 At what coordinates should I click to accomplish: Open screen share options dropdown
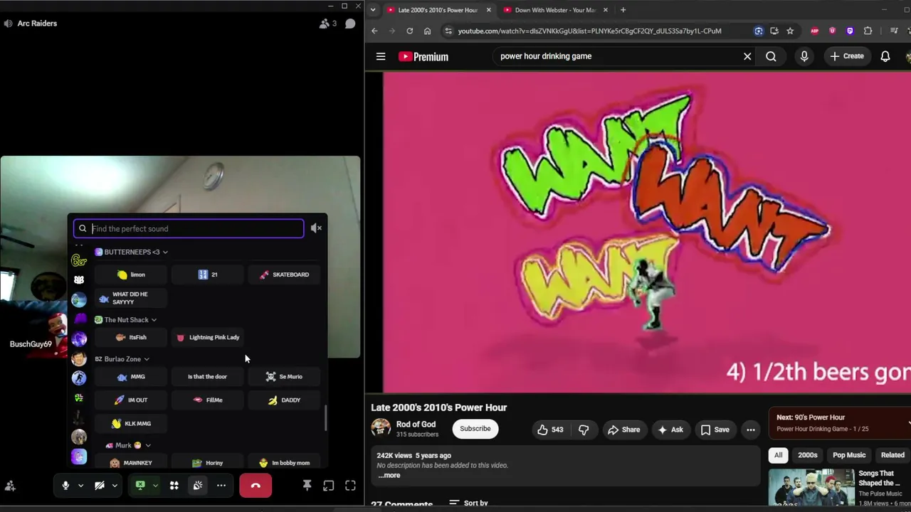(155, 486)
